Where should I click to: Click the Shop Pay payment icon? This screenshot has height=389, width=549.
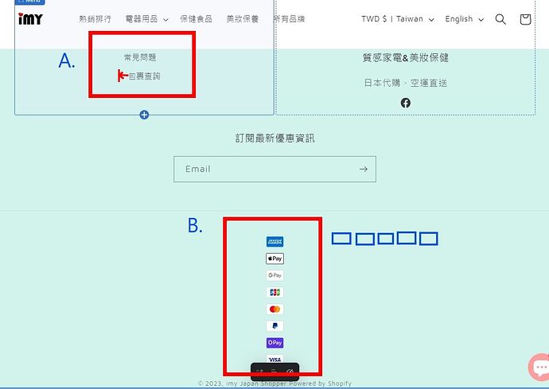274,343
